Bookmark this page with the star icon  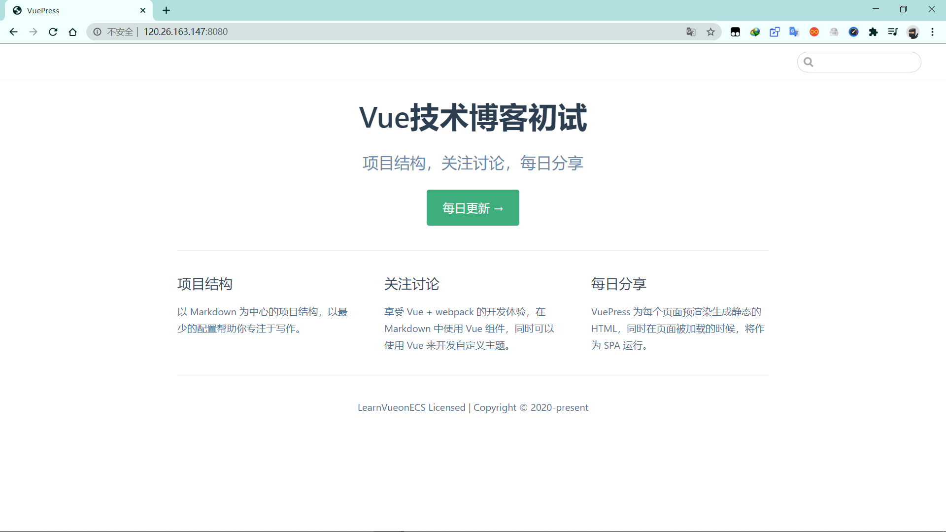coord(710,32)
